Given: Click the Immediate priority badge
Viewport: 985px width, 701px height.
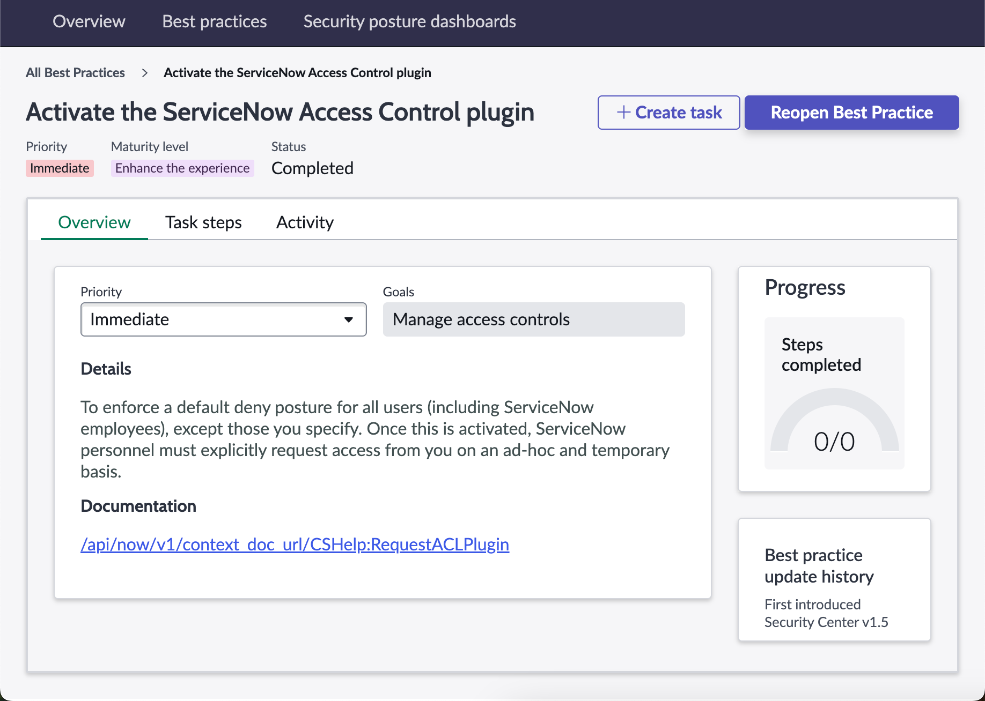Looking at the screenshot, I should click(60, 168).
